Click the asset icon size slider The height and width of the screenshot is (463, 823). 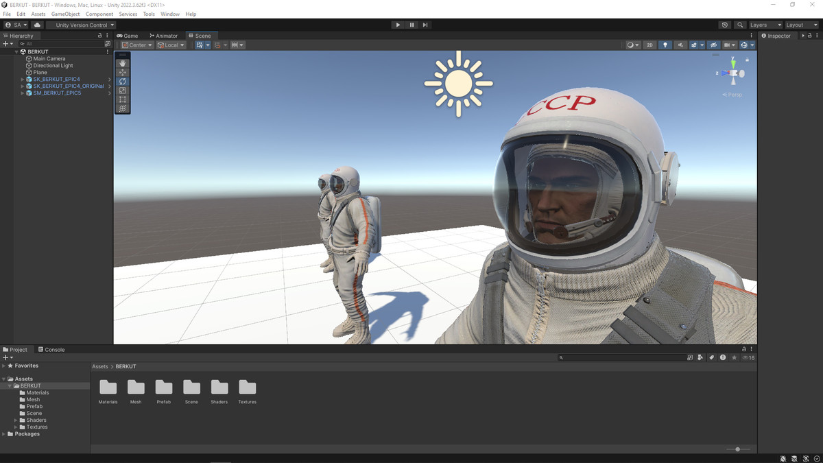[x=738, y=449]
